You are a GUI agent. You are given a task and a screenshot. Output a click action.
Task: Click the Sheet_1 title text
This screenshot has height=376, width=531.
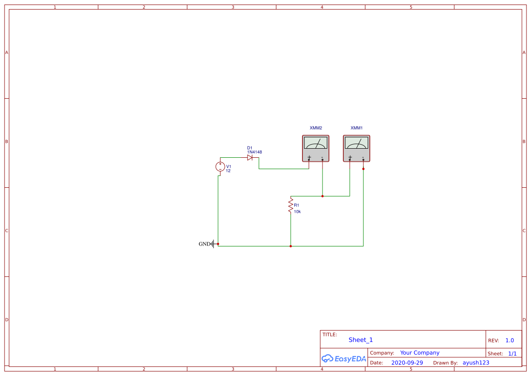(x=360, y=340)
